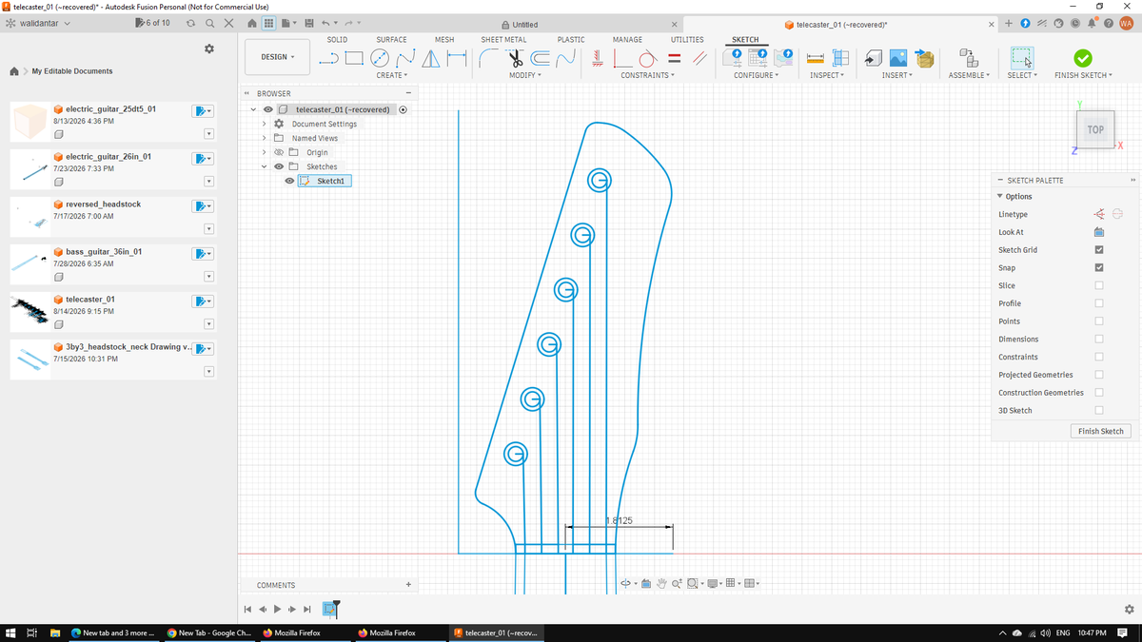
Task: Click the TOP face of ViewCube
Action: [1095, 130]
